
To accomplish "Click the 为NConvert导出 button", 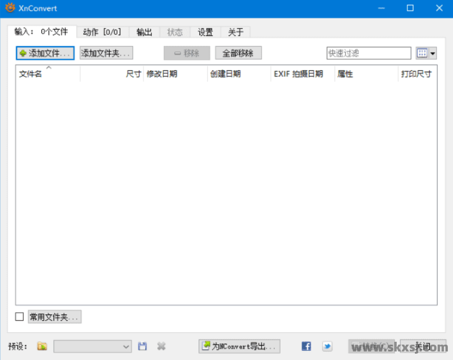I will [x=239, y=346].
